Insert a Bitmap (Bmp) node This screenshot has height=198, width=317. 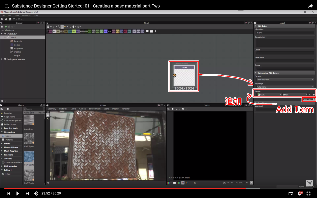[x=50, y=31]
